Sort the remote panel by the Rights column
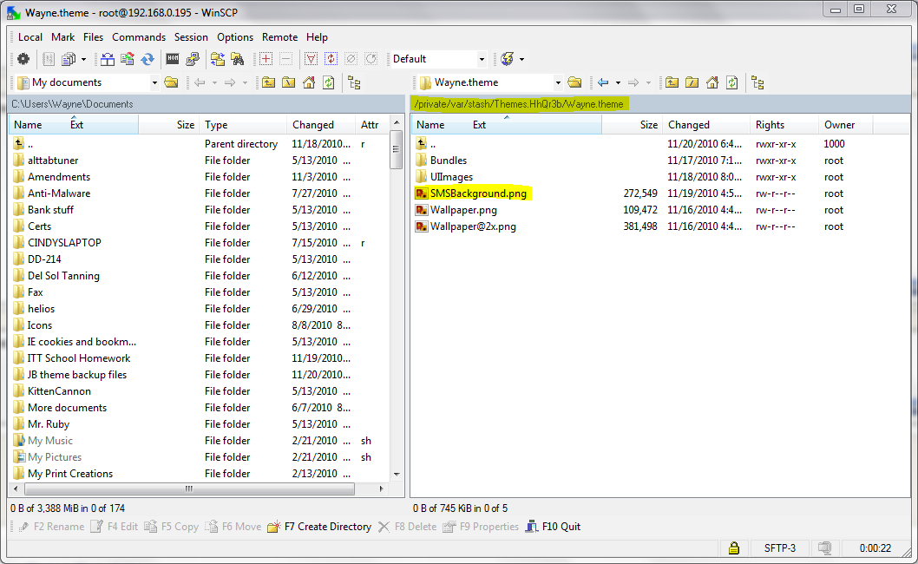Viewport: 918px width, 564px height. 784,125
